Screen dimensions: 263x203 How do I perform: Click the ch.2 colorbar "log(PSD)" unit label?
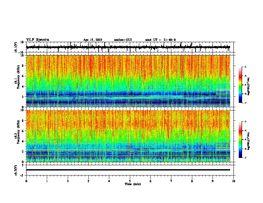click(x=248, y=141)
